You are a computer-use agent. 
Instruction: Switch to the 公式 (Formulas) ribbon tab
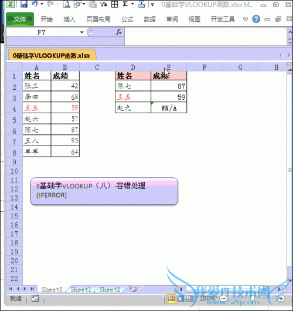[127, 19]
